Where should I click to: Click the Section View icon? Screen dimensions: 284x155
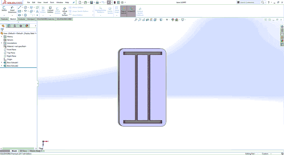147,20
